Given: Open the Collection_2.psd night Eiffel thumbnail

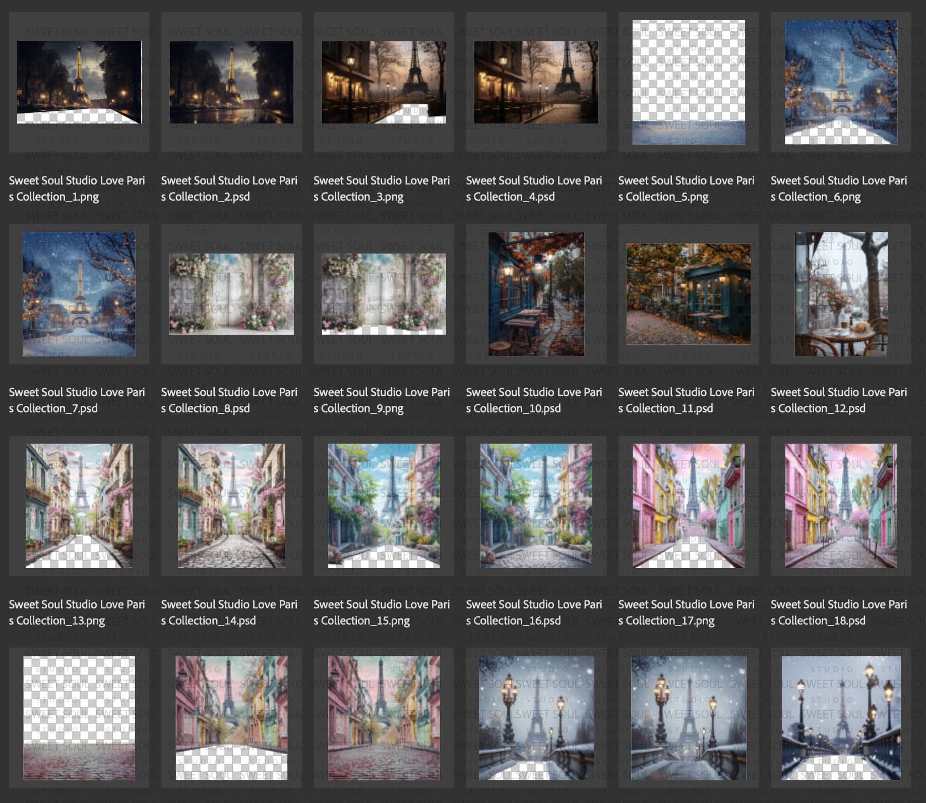Looking at the screenshot, I should [x=231, y=82].
